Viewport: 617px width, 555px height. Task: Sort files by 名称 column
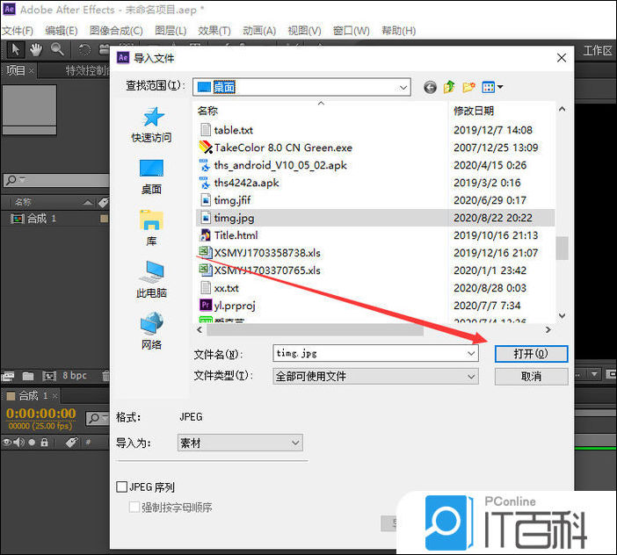pos(207,112)
